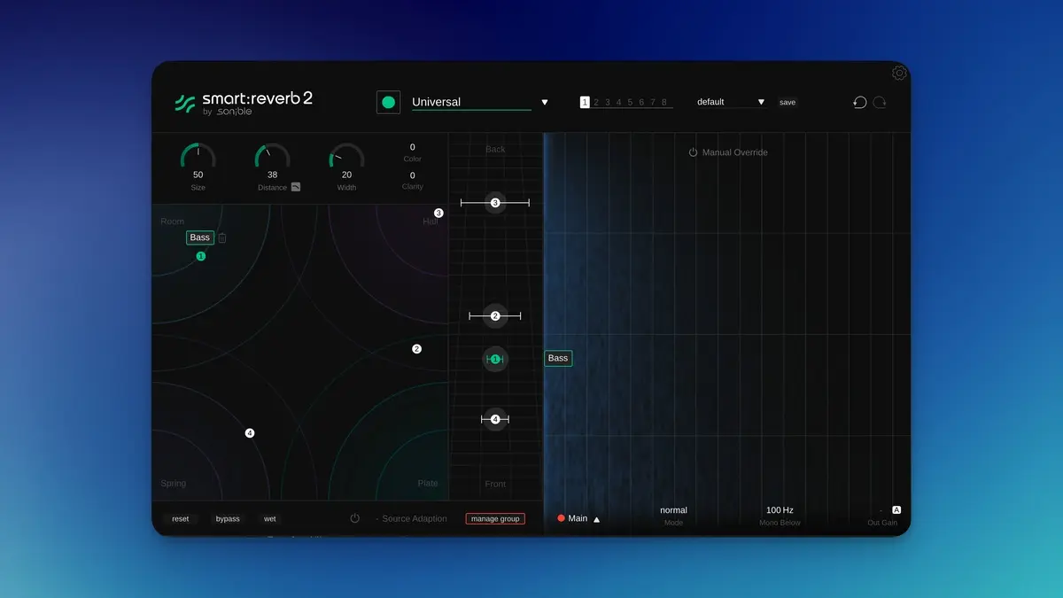Click the Hall corner label

point(431,221)
